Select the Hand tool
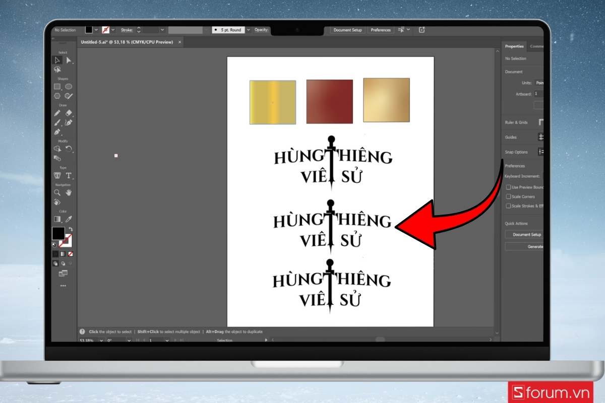Screen dimensions: 605x403 coord(69,192)
